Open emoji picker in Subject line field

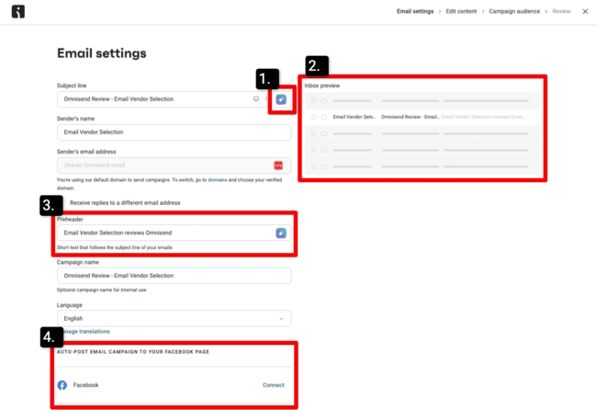pos(256,98)
